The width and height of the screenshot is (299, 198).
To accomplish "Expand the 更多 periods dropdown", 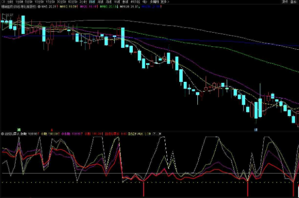I will pyautogui.click(x=165, y=2).
